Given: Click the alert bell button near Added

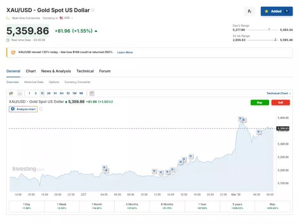Looking at the screenshot, I should pos(249,11).
